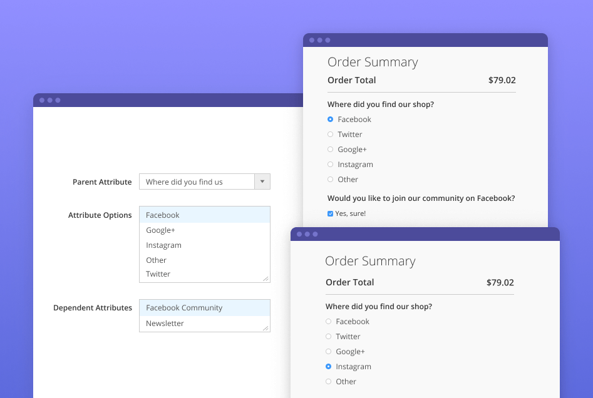Click first window dot of lower Order Summary window
This screenshot has height=398, width=593.
pyautogui.click(x=299, y=234)
